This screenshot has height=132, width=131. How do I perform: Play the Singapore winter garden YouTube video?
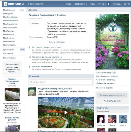66,113
